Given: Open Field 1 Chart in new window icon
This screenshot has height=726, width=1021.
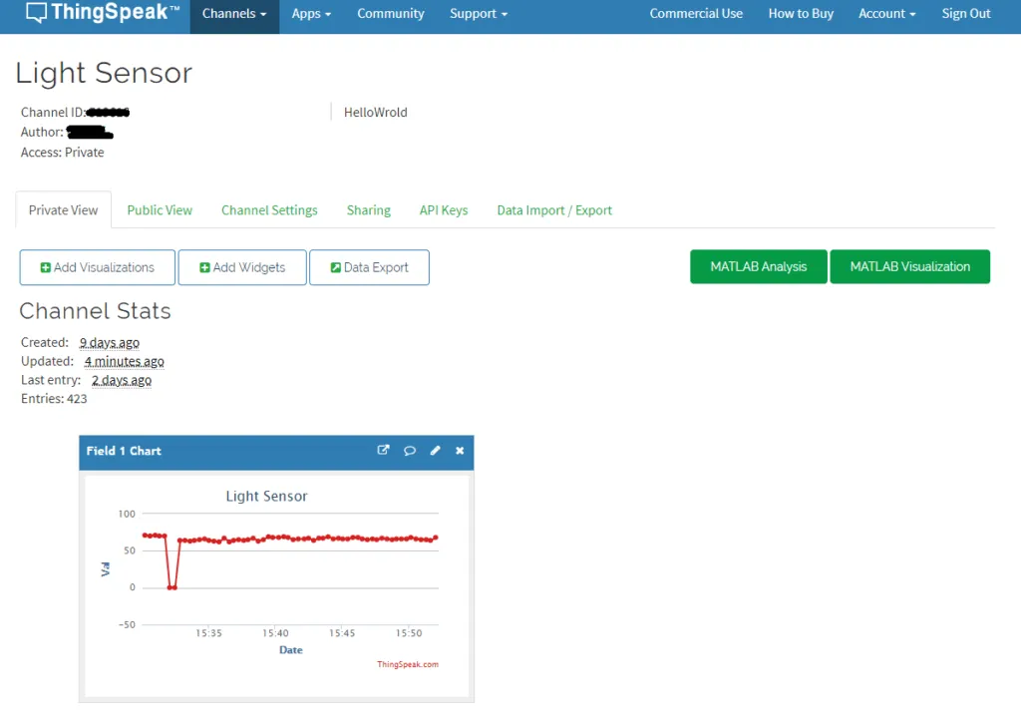Looking at the screenshot, I should click(x=383, y=451).
